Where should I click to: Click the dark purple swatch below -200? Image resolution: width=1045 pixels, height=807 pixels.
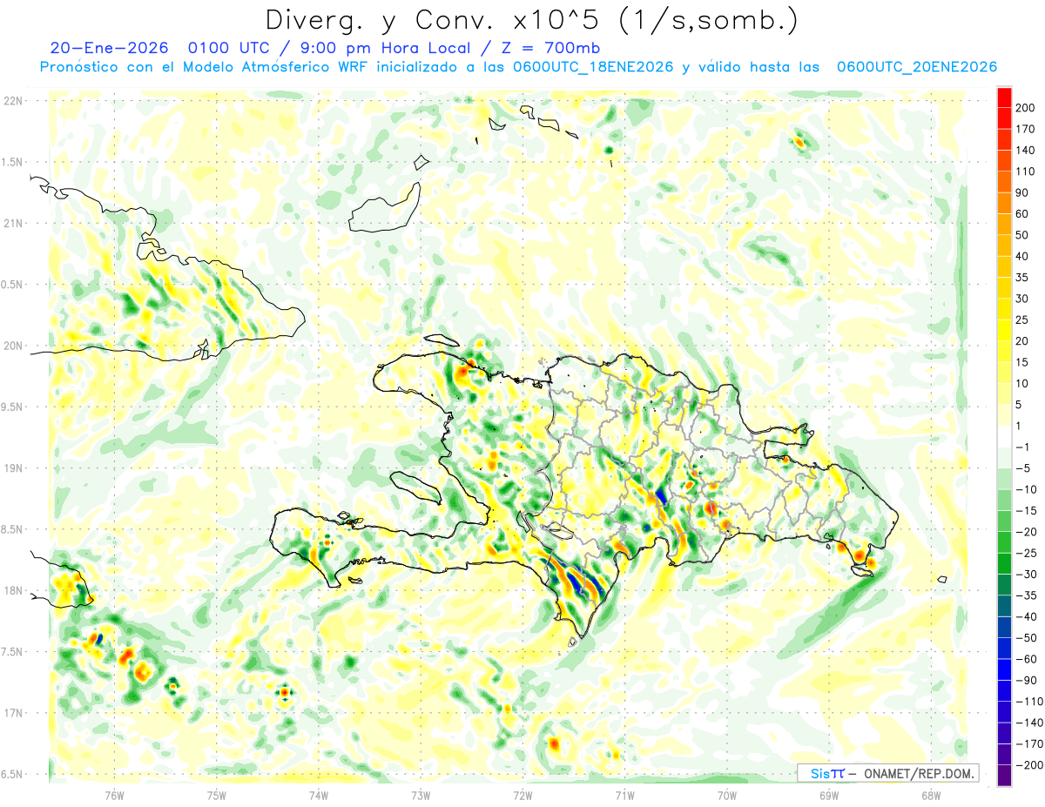point(1004,776)
